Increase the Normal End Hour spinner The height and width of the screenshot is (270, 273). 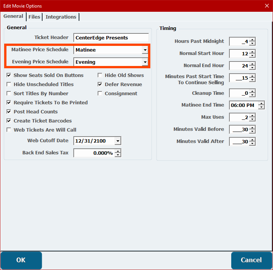(252, 64)
